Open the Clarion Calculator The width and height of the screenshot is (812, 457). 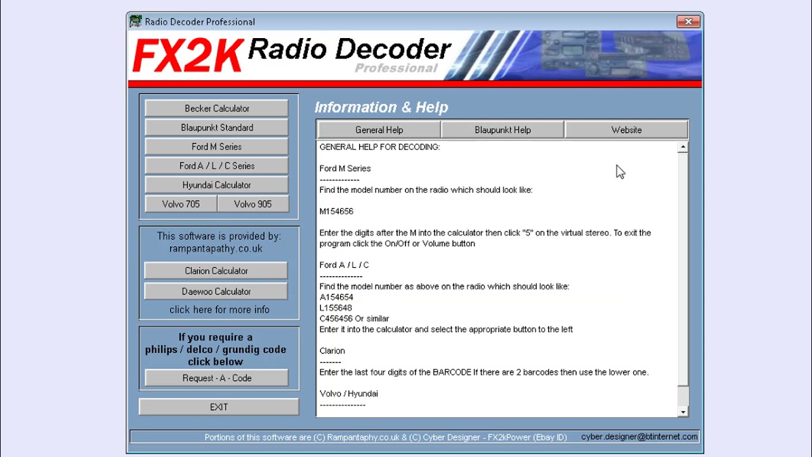(216, 271)
